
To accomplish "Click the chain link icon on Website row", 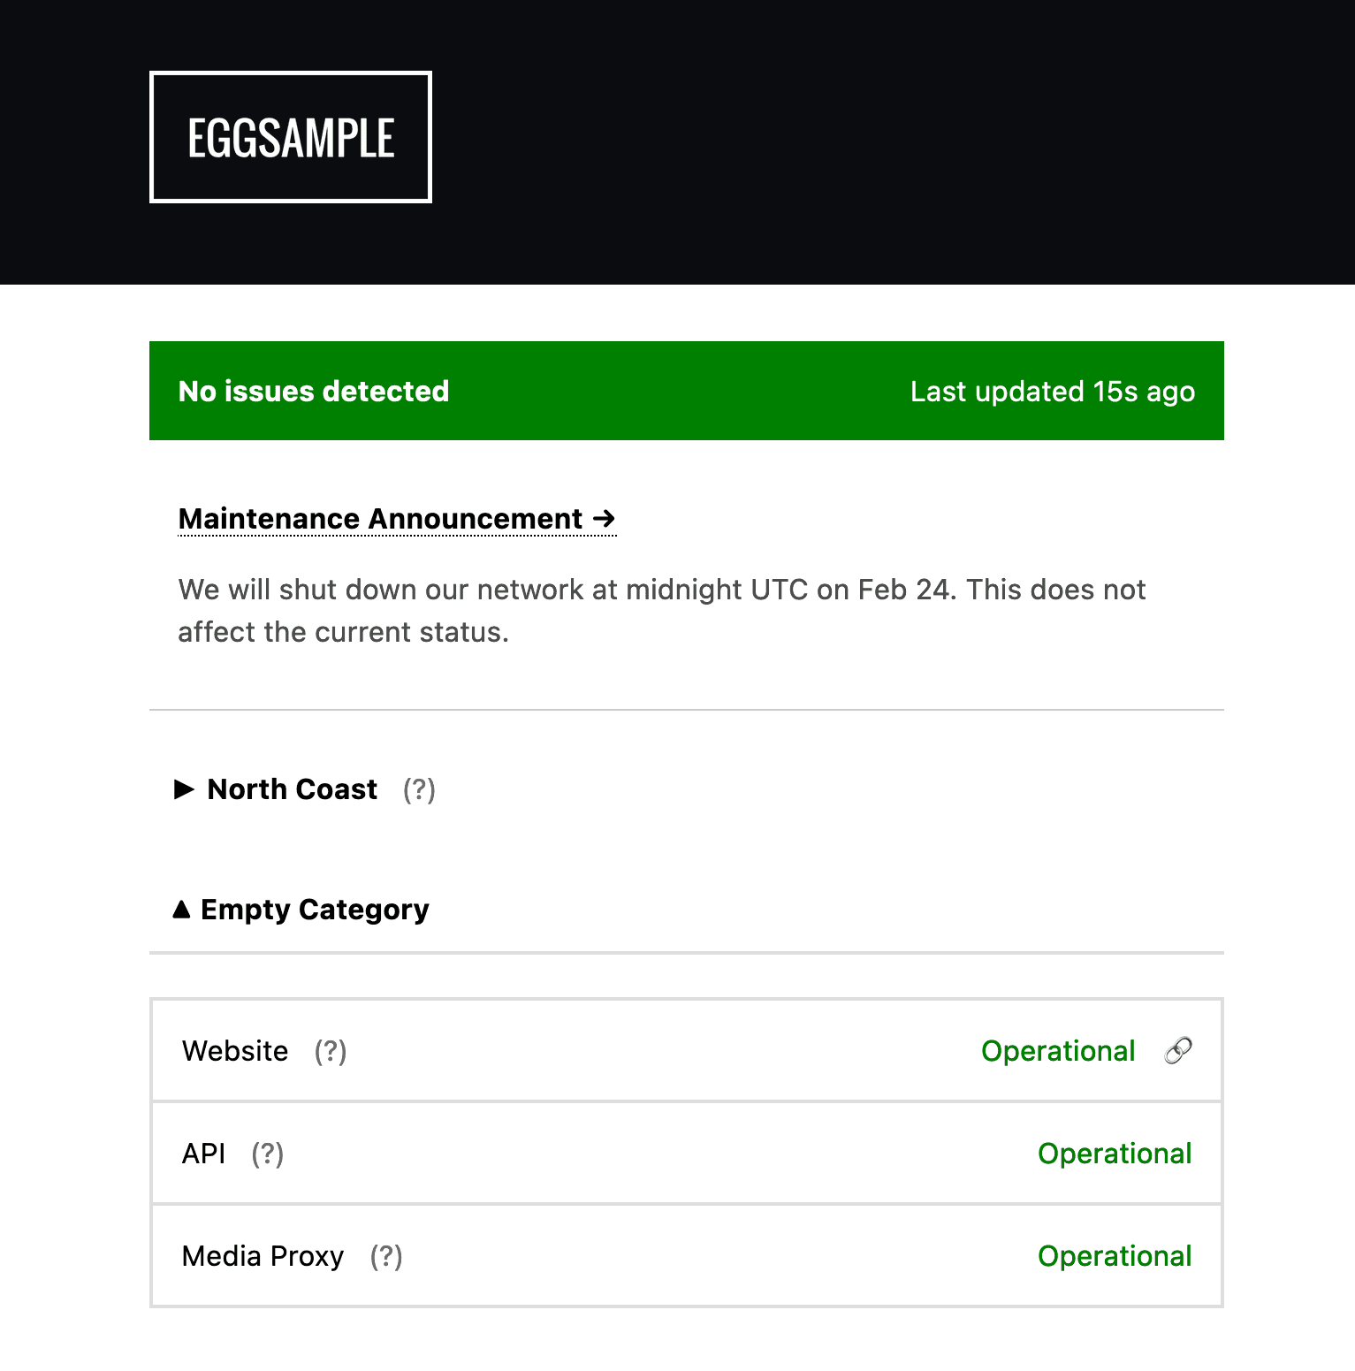I will (1177, 1051).
